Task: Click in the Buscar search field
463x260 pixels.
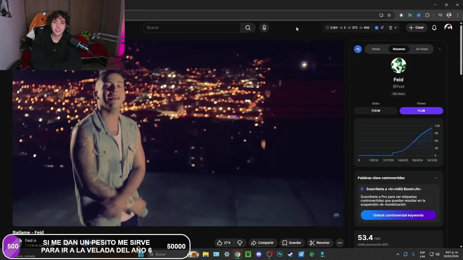Action: 192,27
